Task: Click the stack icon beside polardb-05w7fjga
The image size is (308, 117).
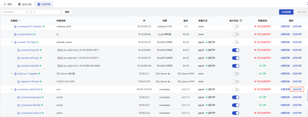Action: [x=15, y=42]
